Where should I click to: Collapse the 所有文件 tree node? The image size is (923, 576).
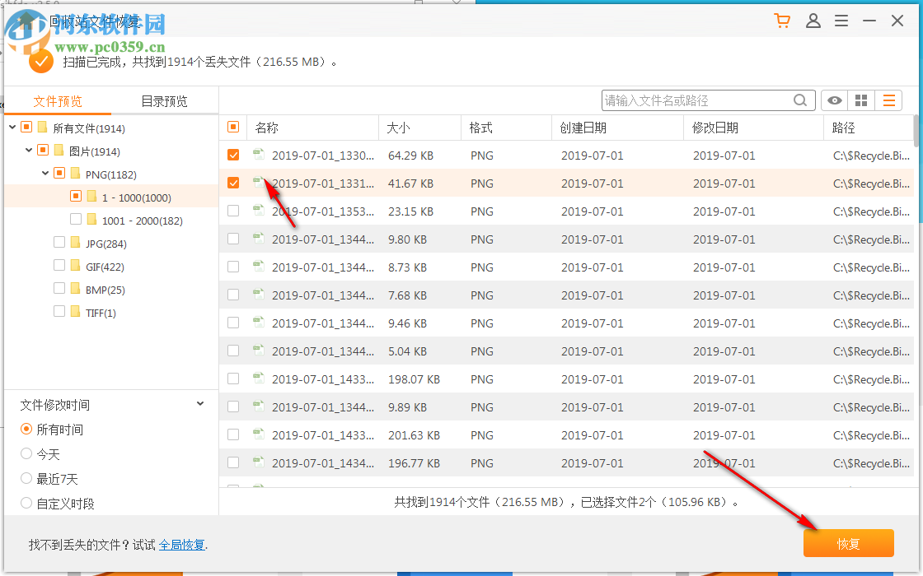(x=11, y=128)
